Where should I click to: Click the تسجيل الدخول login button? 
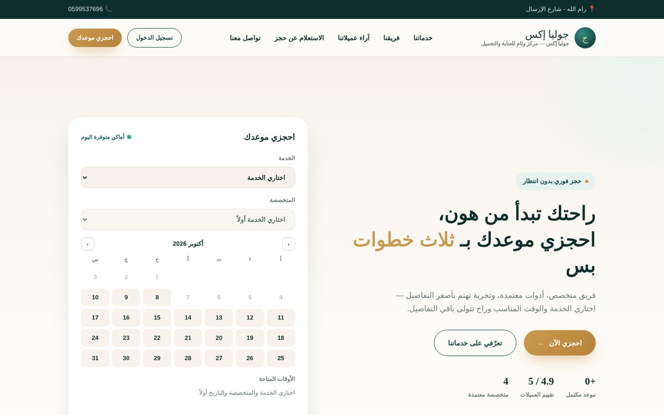154,38
